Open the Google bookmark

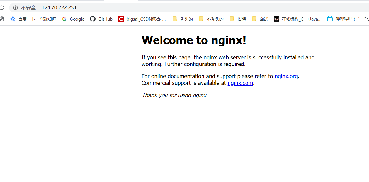coord(73,19)
